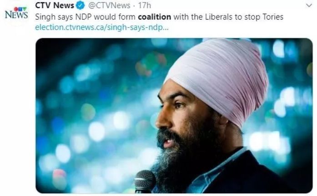The image size is (317, 196).
Task: Visit the @CTVNews handle link
Action: [109, 5]
